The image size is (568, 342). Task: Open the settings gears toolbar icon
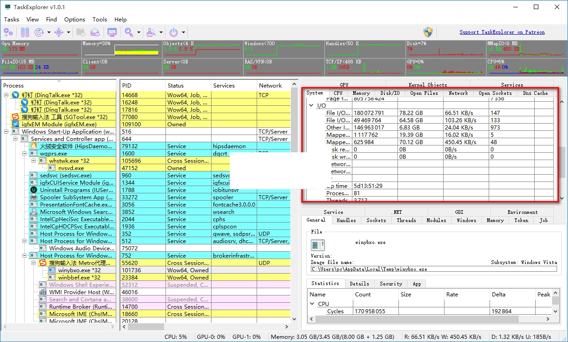[8, 32]
